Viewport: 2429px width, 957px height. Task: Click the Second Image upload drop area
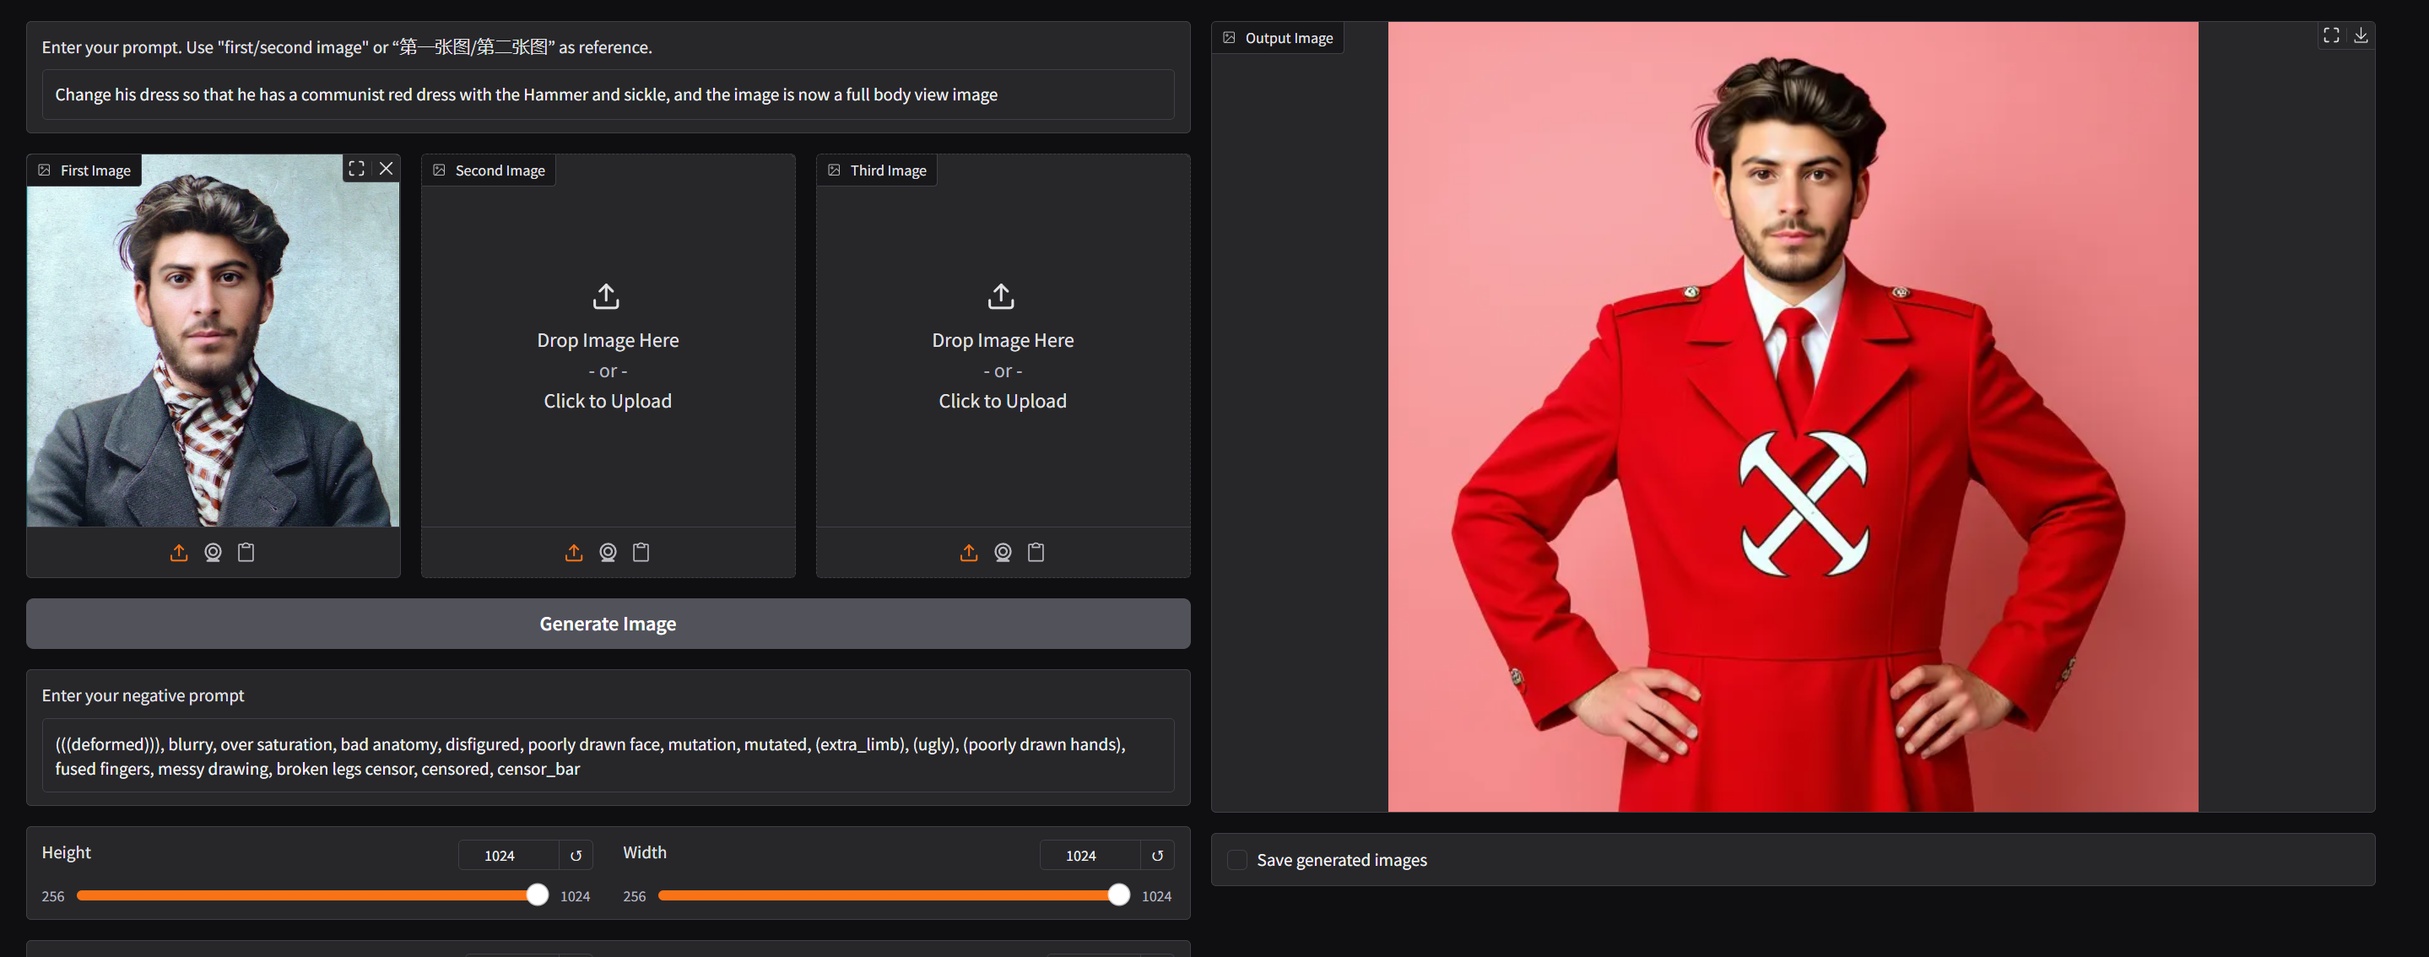pos(609,347)
